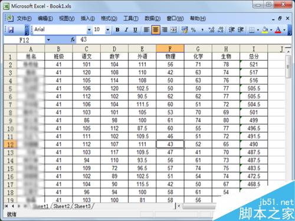
Task: Apply the red font color
Action: coord(278,30)
